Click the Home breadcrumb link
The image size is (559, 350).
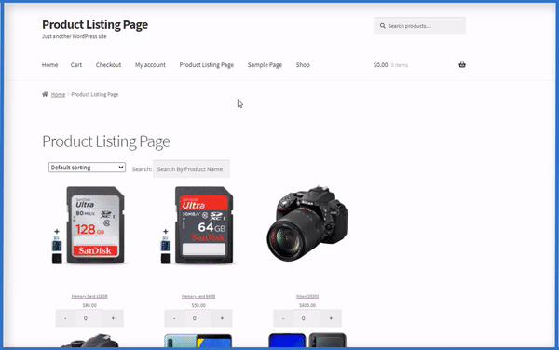point(58,94)
